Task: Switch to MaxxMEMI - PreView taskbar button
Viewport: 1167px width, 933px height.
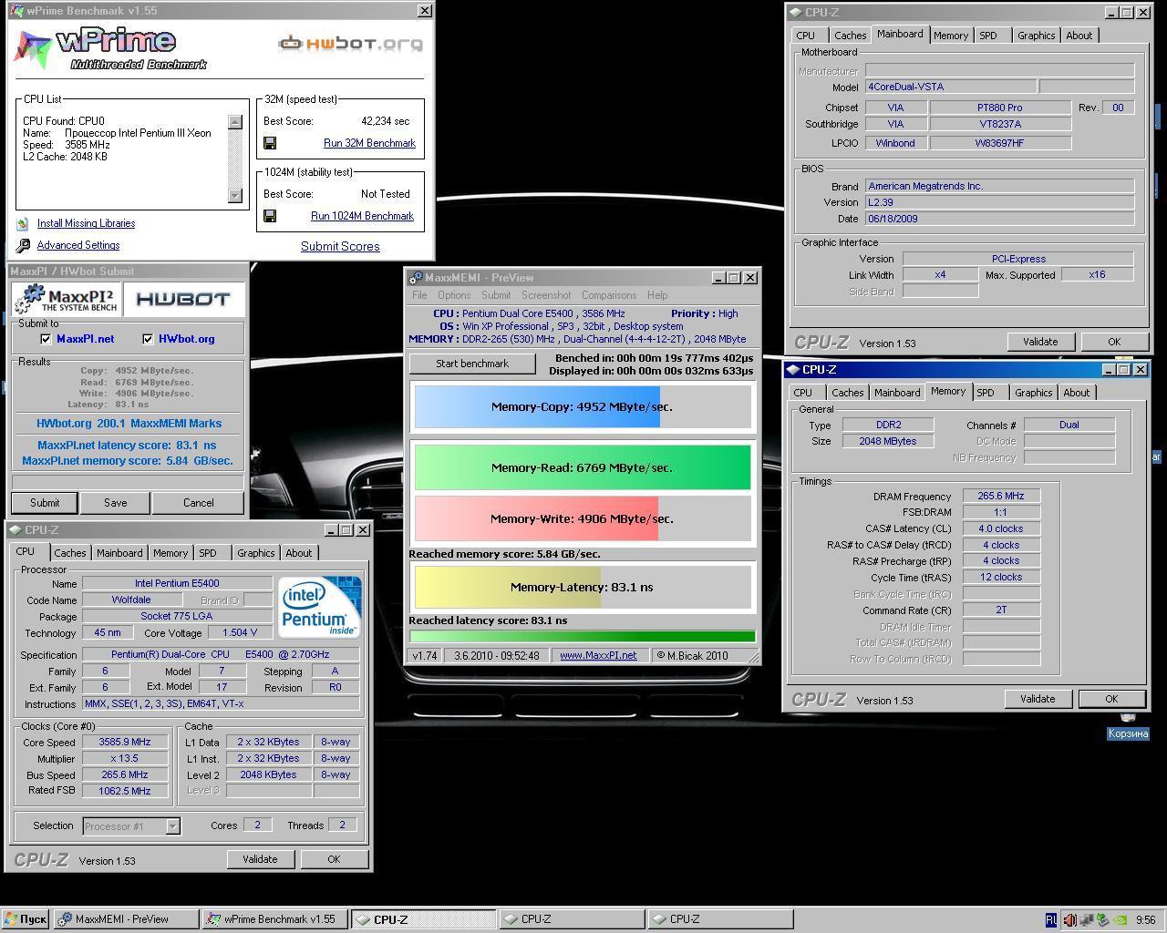Action: pos(126,919)
